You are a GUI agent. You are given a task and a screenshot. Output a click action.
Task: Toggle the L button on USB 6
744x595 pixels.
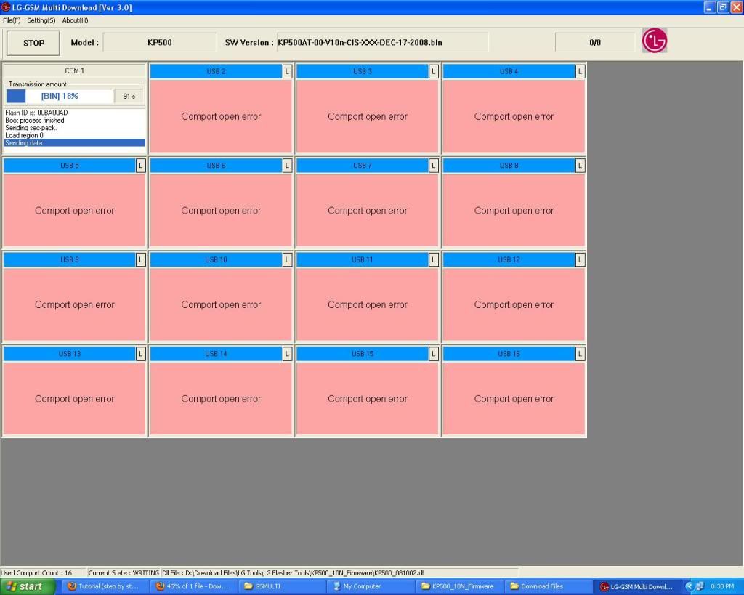287,166
